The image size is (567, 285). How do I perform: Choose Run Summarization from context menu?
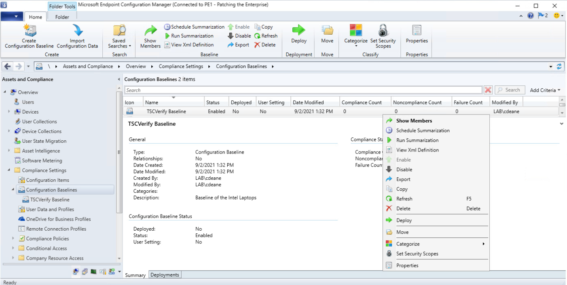[436, 140]
